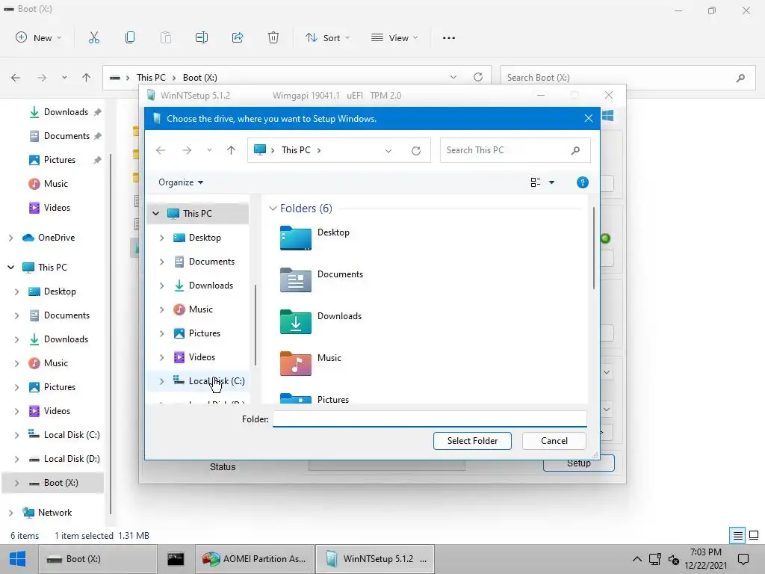The height and width of the screenshot is (574, 765).
Task: Click the Search Boot (X:) field
Action: pos(628,78)
